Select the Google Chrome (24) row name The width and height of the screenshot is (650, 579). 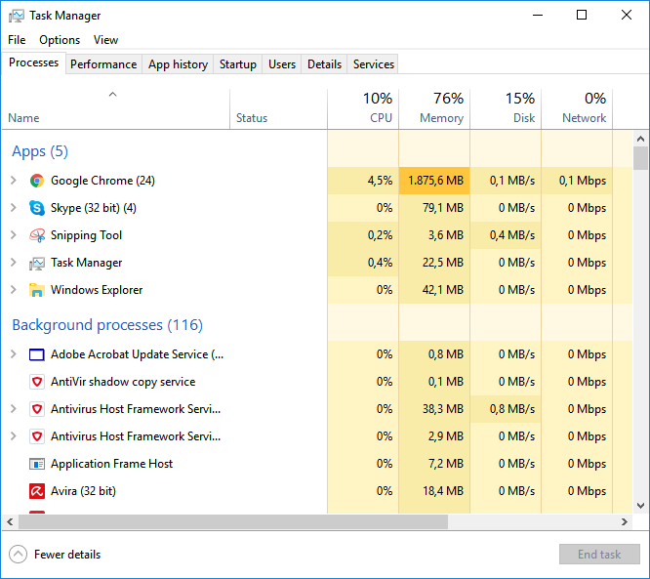coord(102,181)
